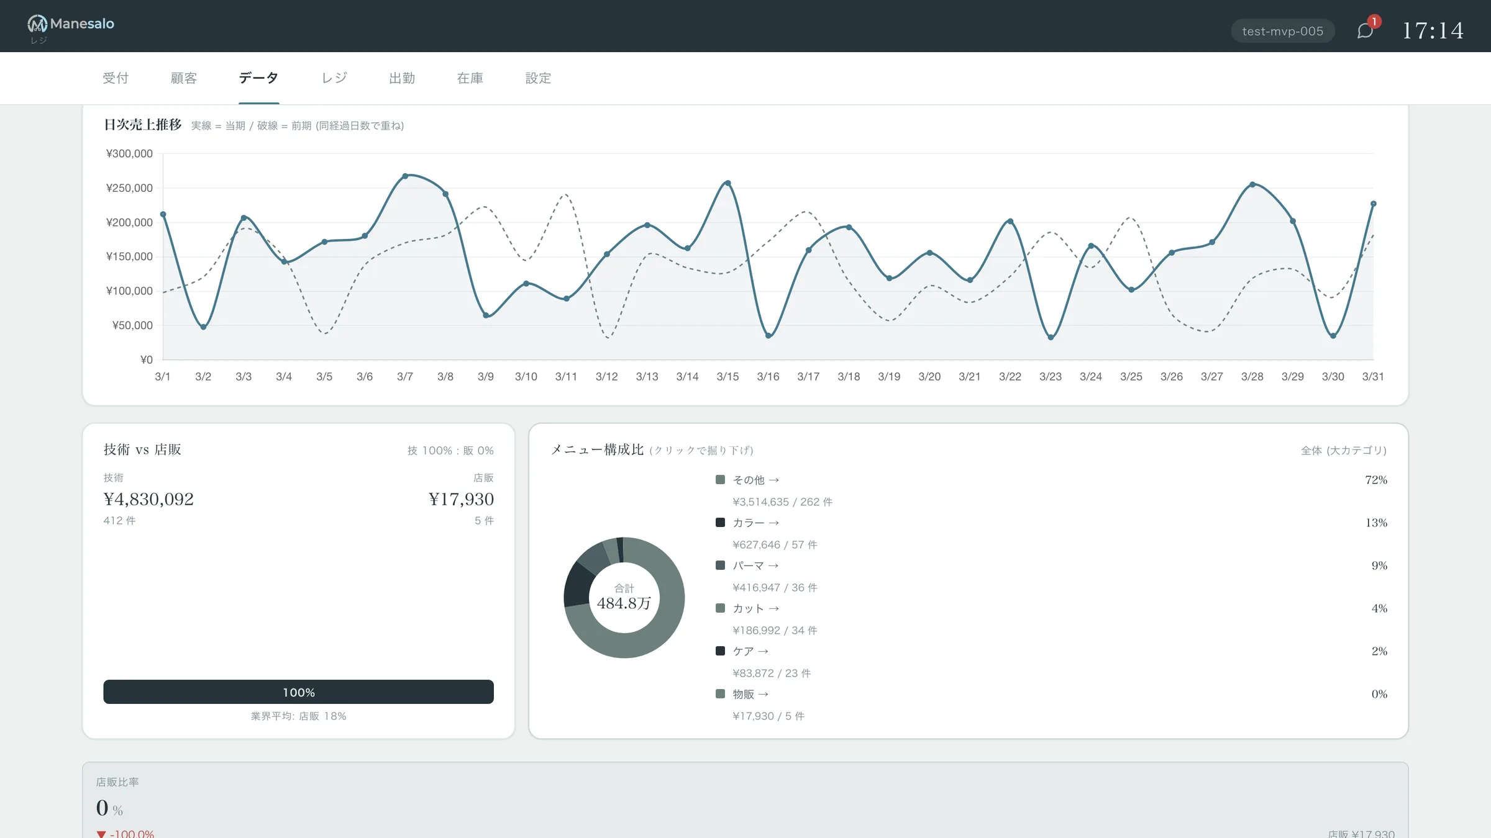
Task: Click the 100% 技術 progress bar
Action: (298, 692)
